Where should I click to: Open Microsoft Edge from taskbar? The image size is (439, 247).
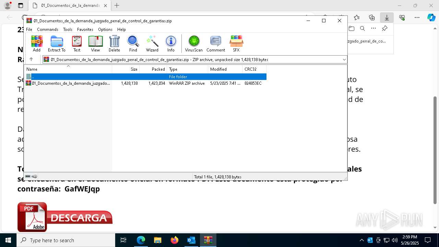(x=141, y=240)
